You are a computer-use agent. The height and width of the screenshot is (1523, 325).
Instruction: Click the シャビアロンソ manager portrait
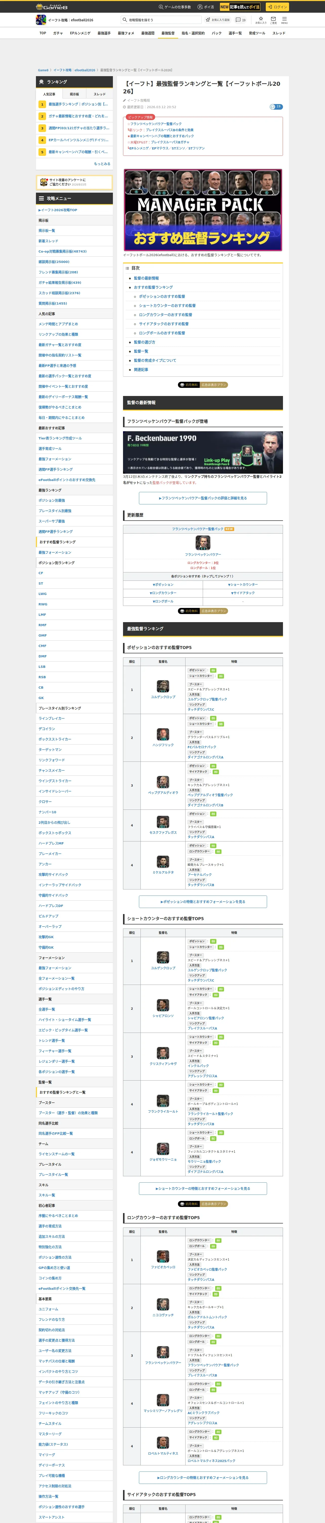tap(163, 1005)
